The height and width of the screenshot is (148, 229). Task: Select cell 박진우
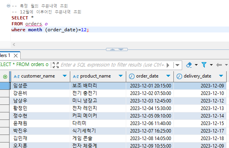(x=40, y=131)
